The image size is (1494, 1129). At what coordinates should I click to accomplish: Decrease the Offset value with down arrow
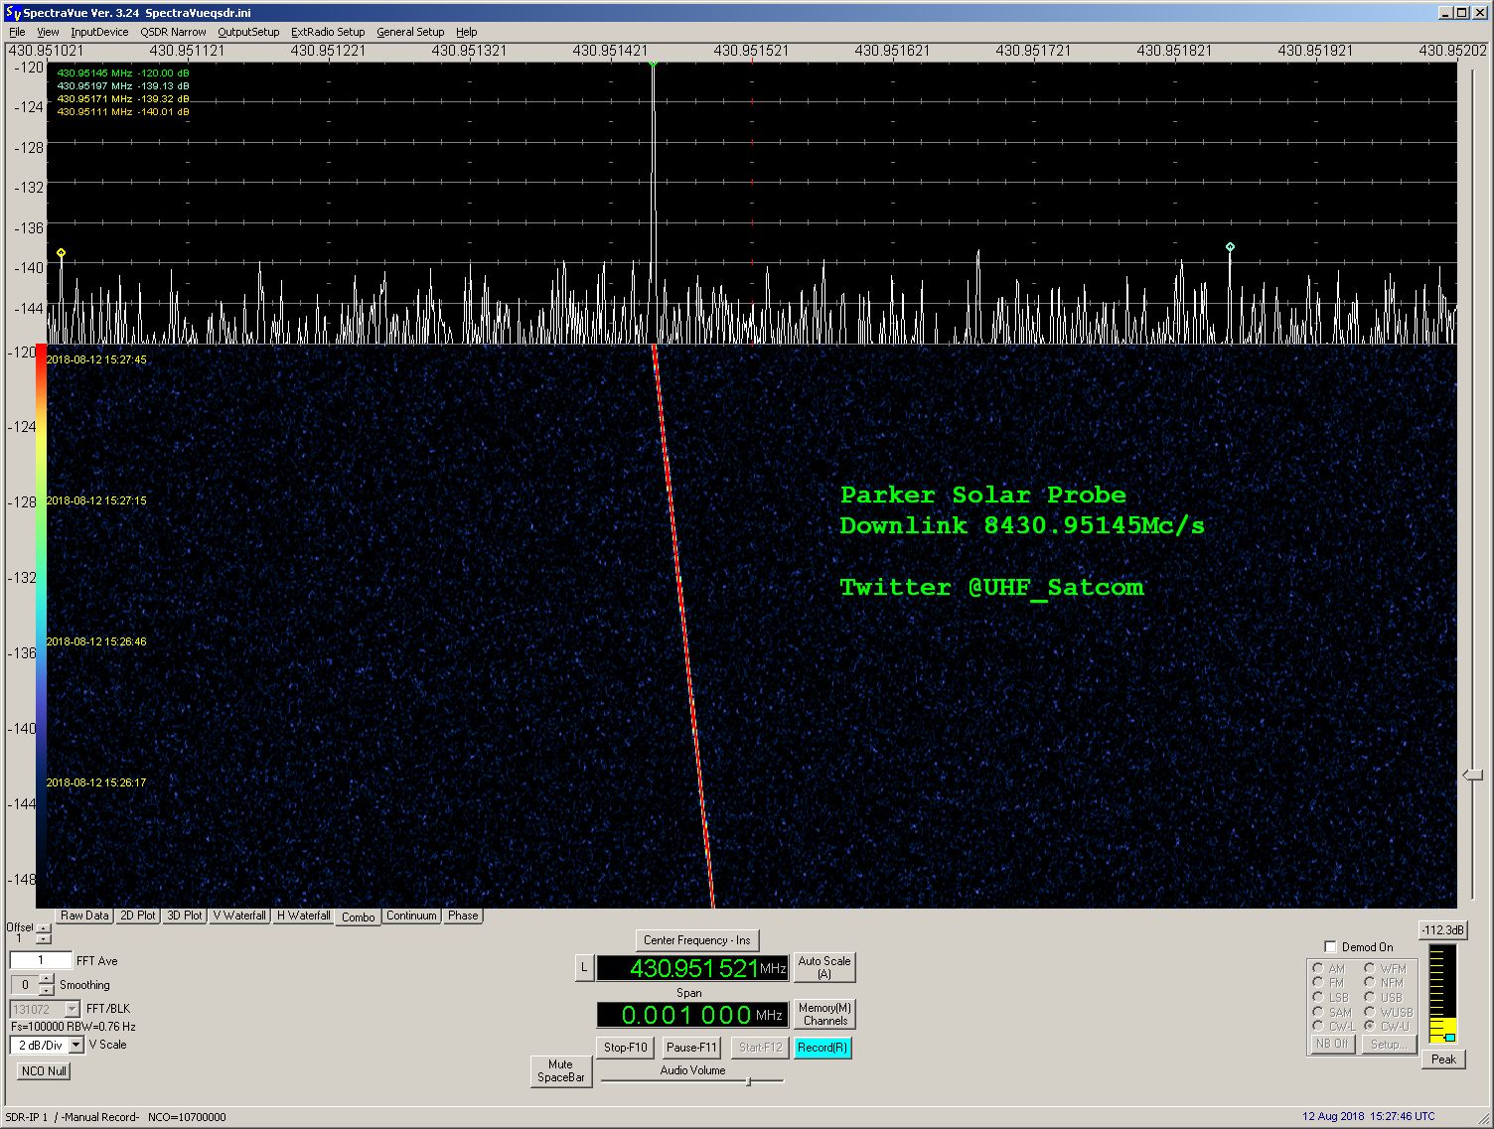43,938
